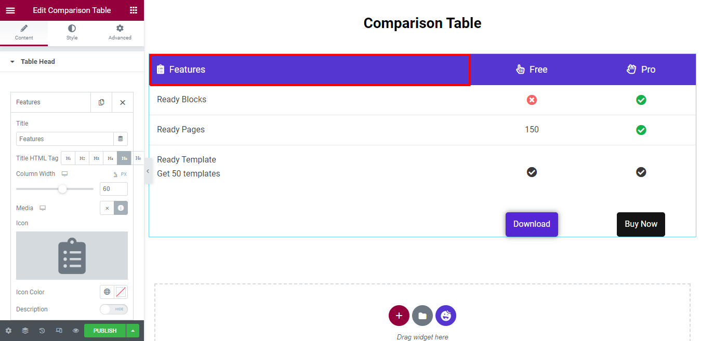701x341 pixels.
Task: Duplicate the Features table head item
Action: pyautogui.click(x=101, y=102)
